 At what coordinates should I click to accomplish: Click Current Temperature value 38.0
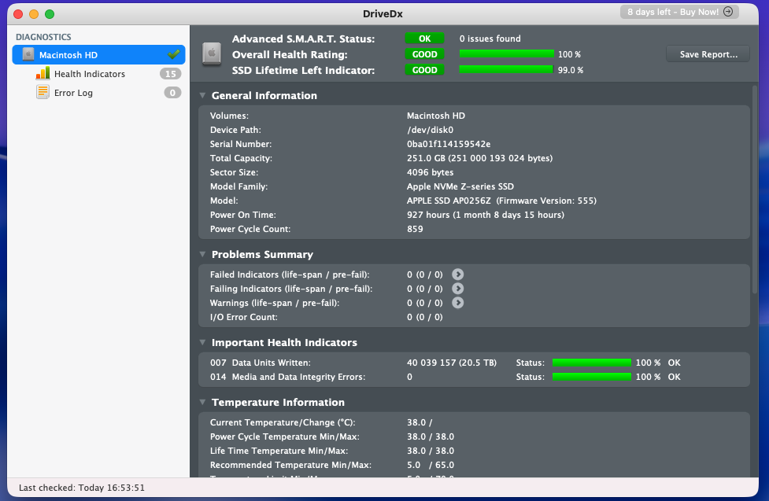tap(420, 422)
